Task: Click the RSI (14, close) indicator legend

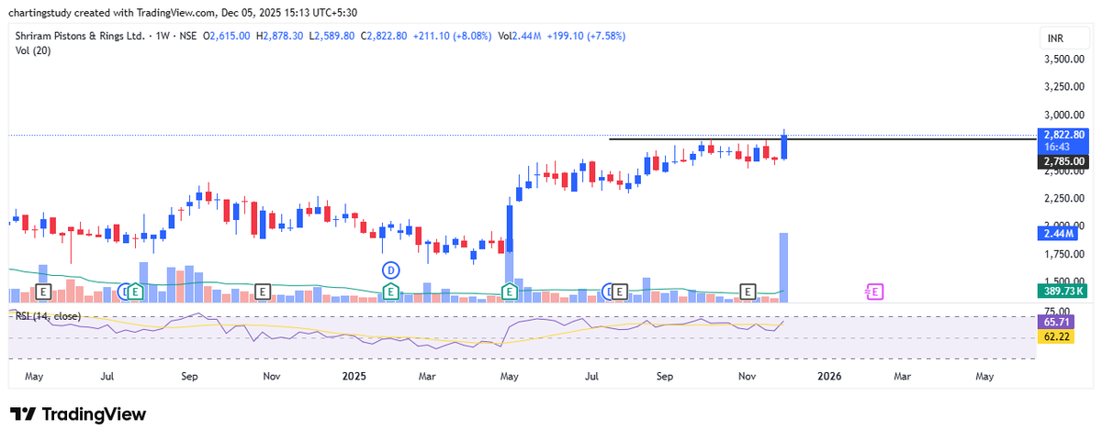Action: pos(48,316)
